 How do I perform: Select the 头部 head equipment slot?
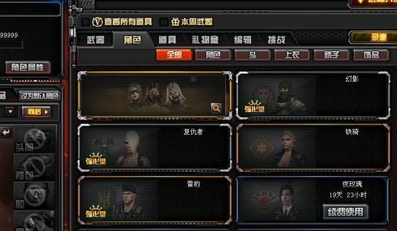(x=34, y=139)
